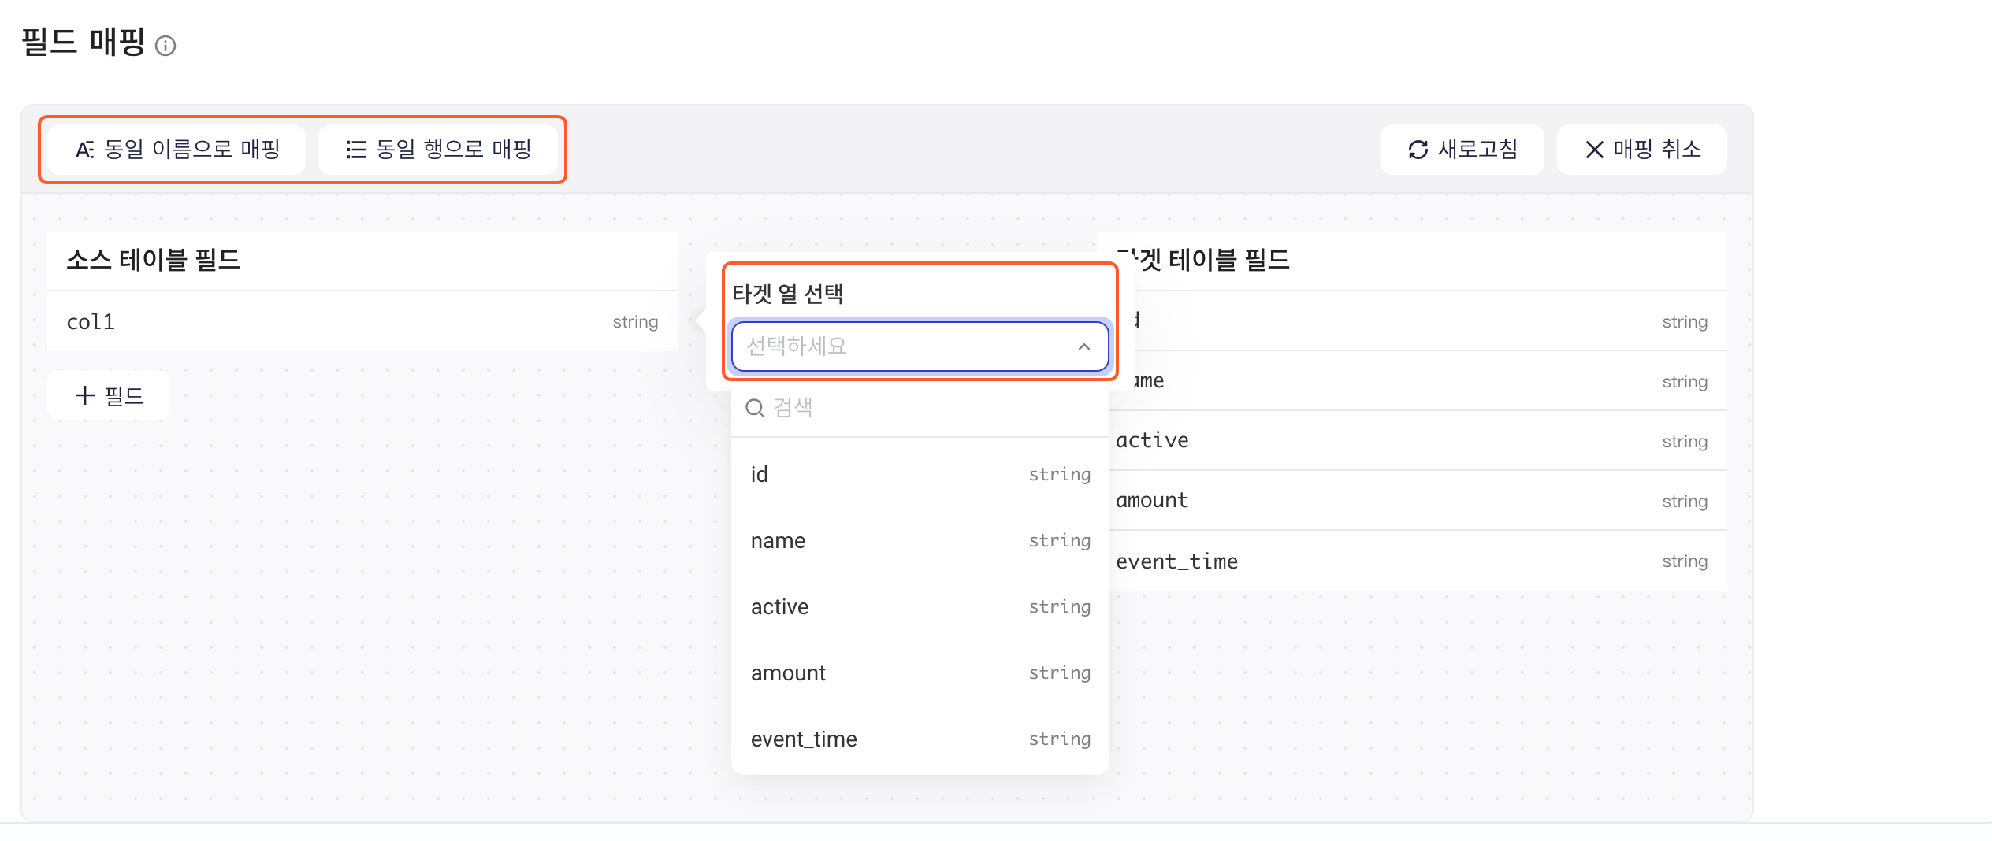Click the 매핑 취소 button
1992x841 pixels.
pos(1642,150)
